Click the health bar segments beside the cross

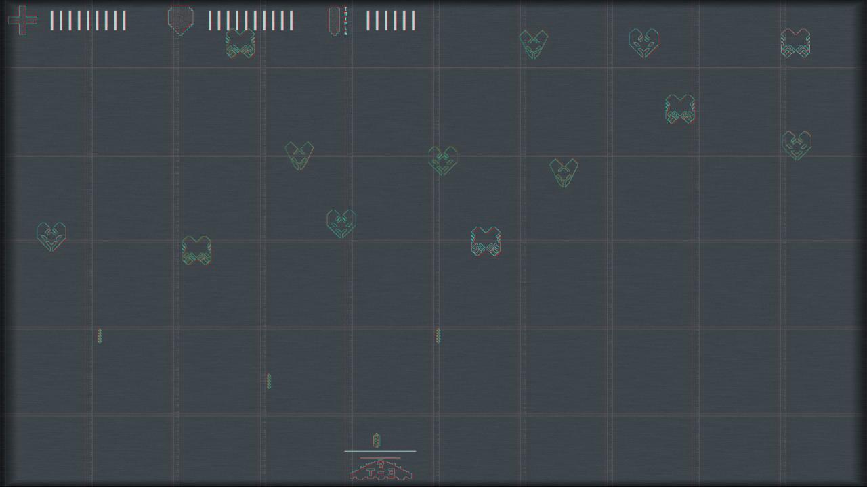click(88, 21)
